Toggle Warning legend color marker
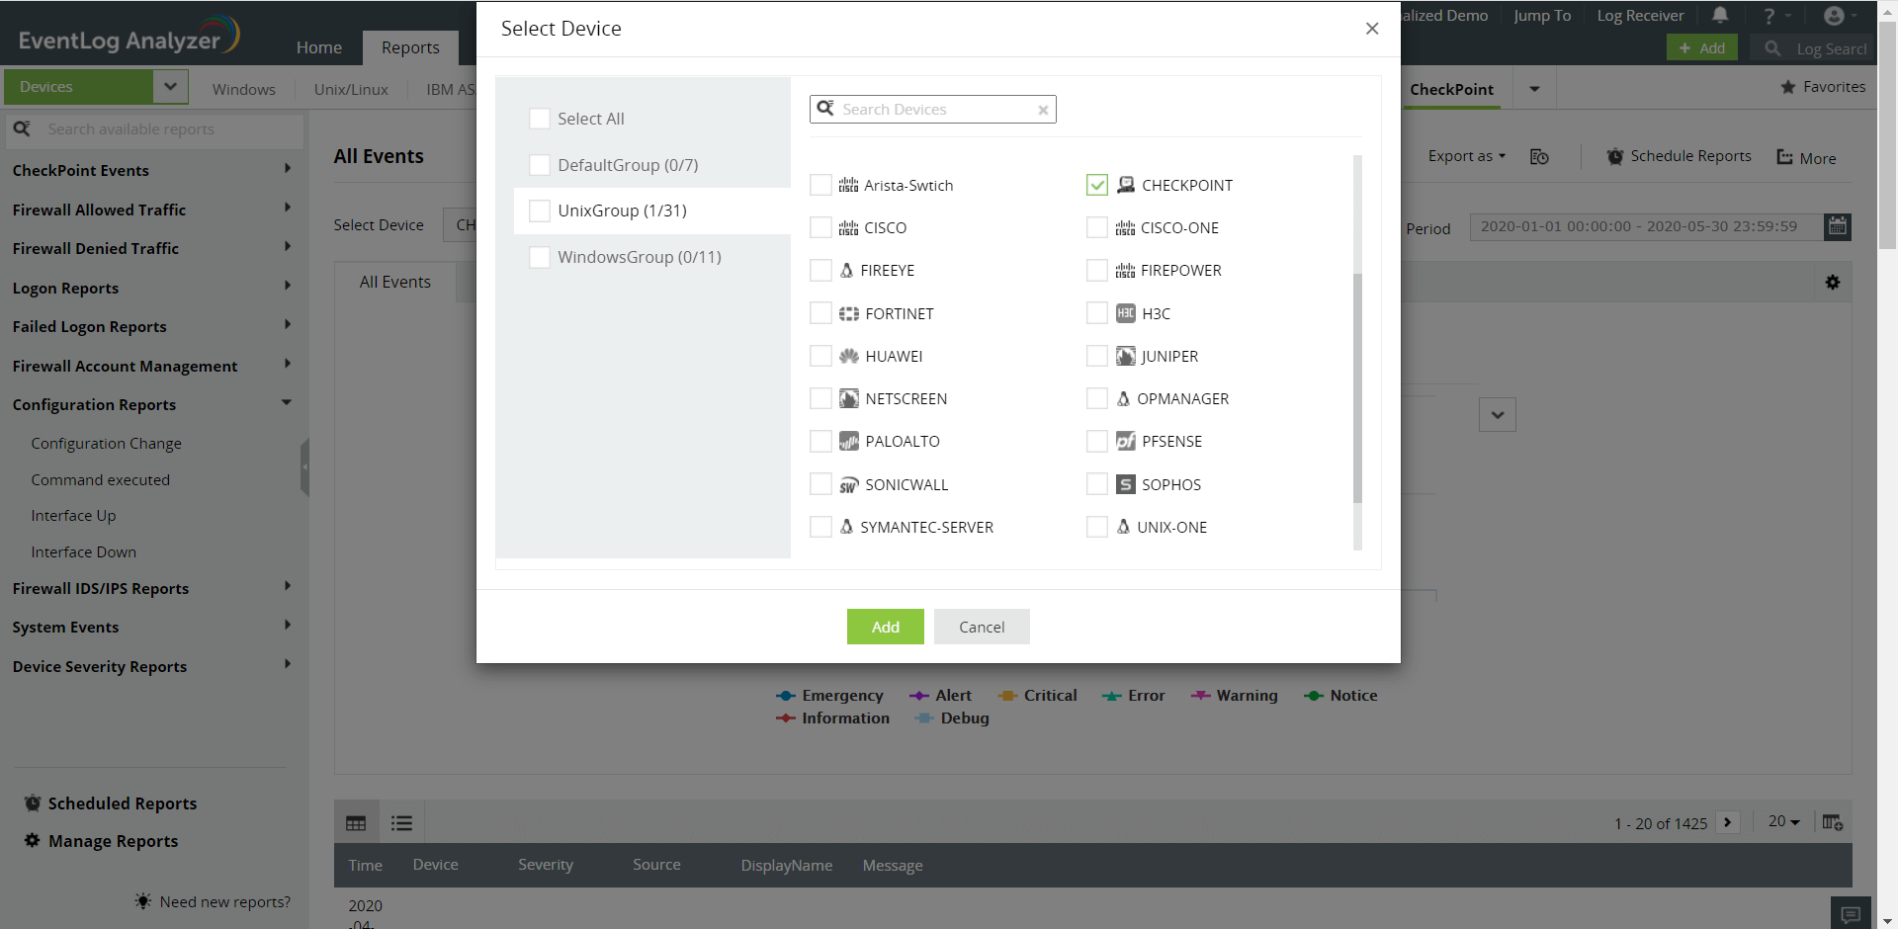1898x929 pixels. [1201, 696]
